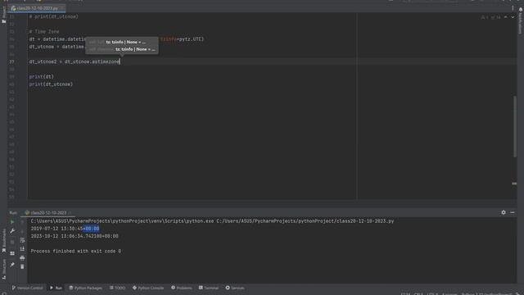Toggle scroll to end icon in Run toolbar

pyautogui.click(x=22, y=249)
